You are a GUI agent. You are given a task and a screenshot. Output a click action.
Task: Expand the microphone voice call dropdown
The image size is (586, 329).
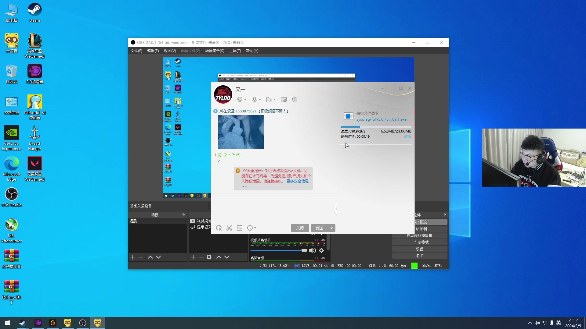(x=260, y=100)
